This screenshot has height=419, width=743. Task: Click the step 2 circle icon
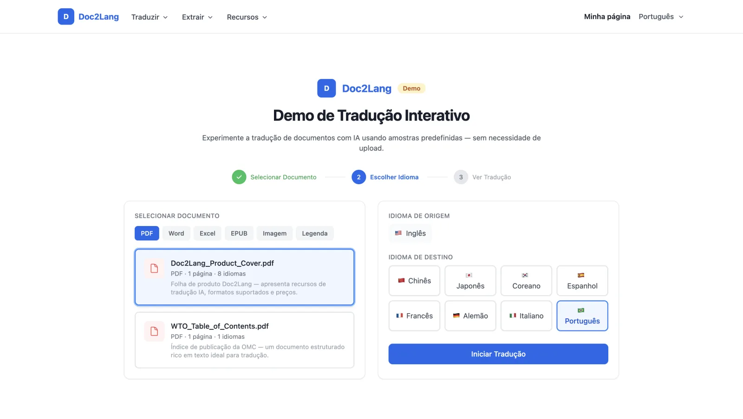[x=358, y=177]
